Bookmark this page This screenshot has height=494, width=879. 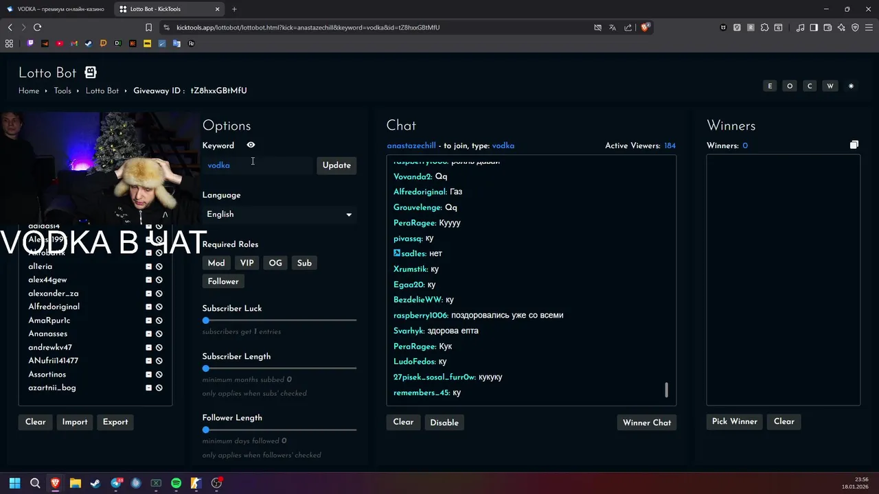pyautogui.click(x=148, y=27)
